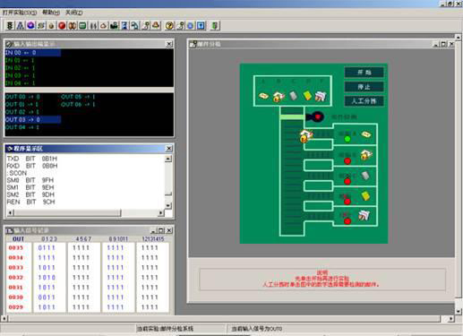
Task: Toggle the green indicator light in bin A
Action: tap(347, 139)
